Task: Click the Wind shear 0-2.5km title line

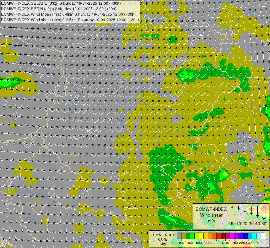Action: click(x=70, y=20)
